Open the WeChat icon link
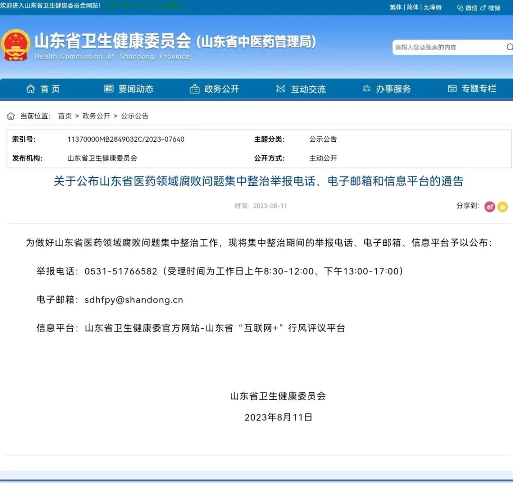The image size is (513, 483). tap(460, 8)
